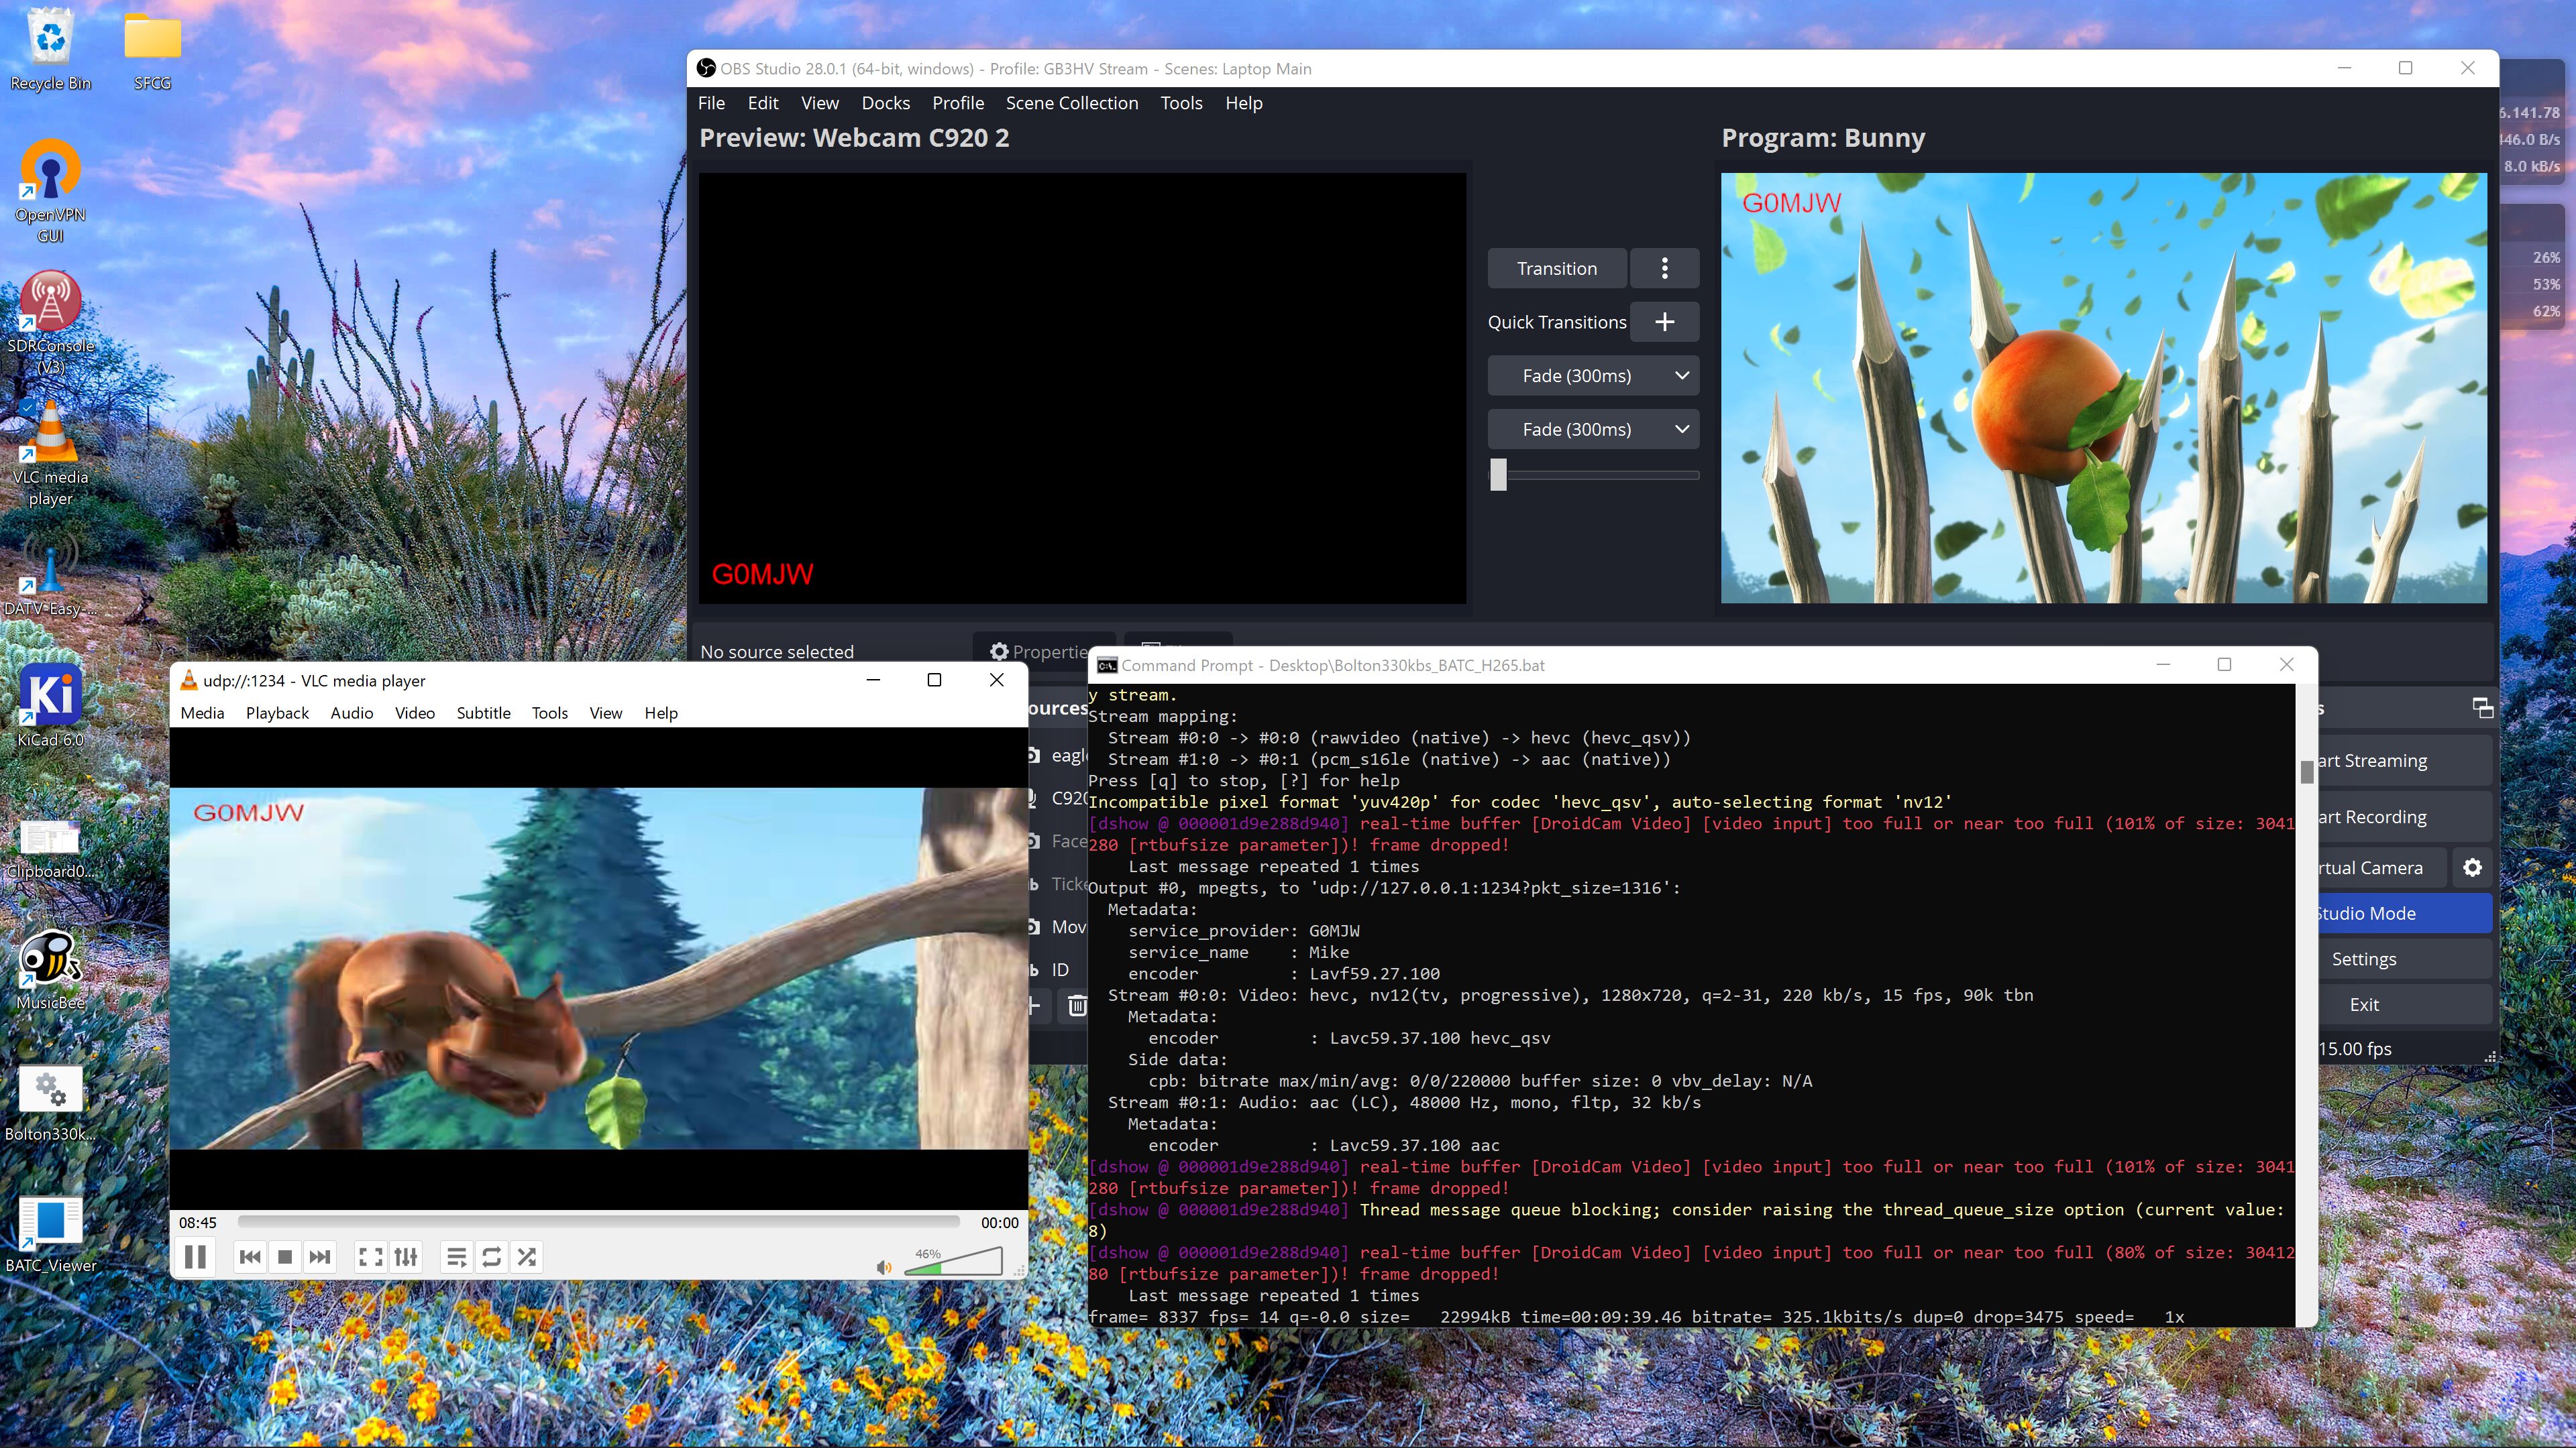Open VLC Playback menu

pos(277,713)
